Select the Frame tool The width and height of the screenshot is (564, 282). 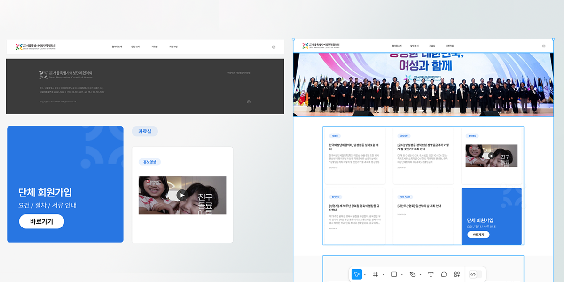375,274
